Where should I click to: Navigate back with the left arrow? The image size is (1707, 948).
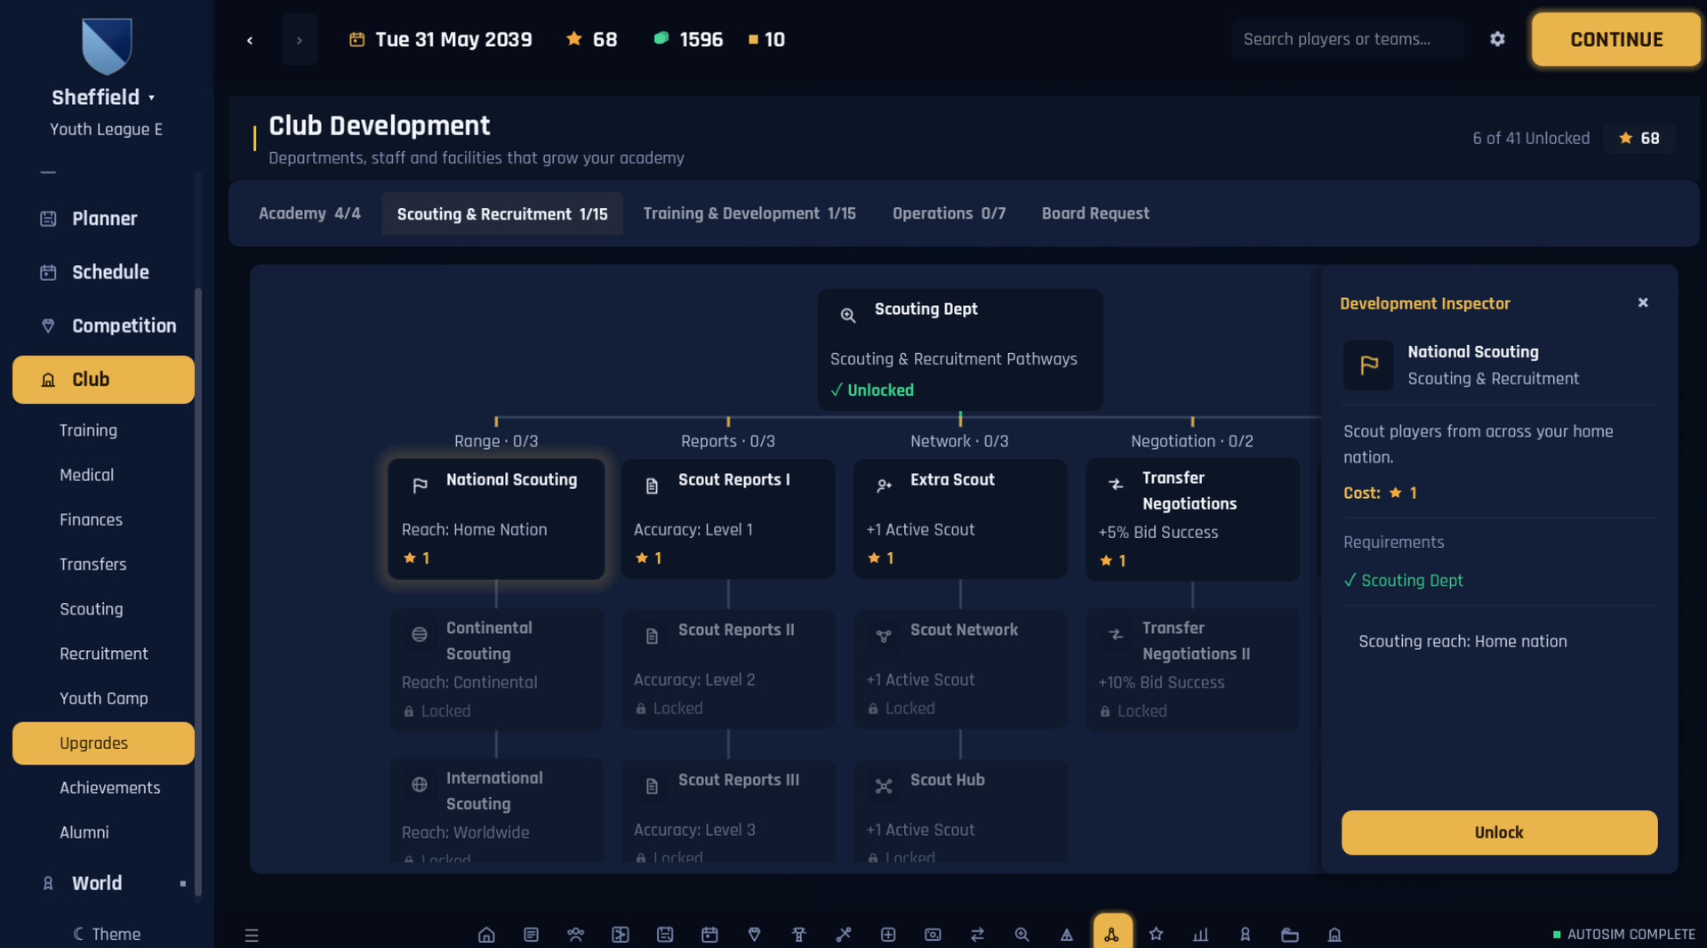coord(250,40)
